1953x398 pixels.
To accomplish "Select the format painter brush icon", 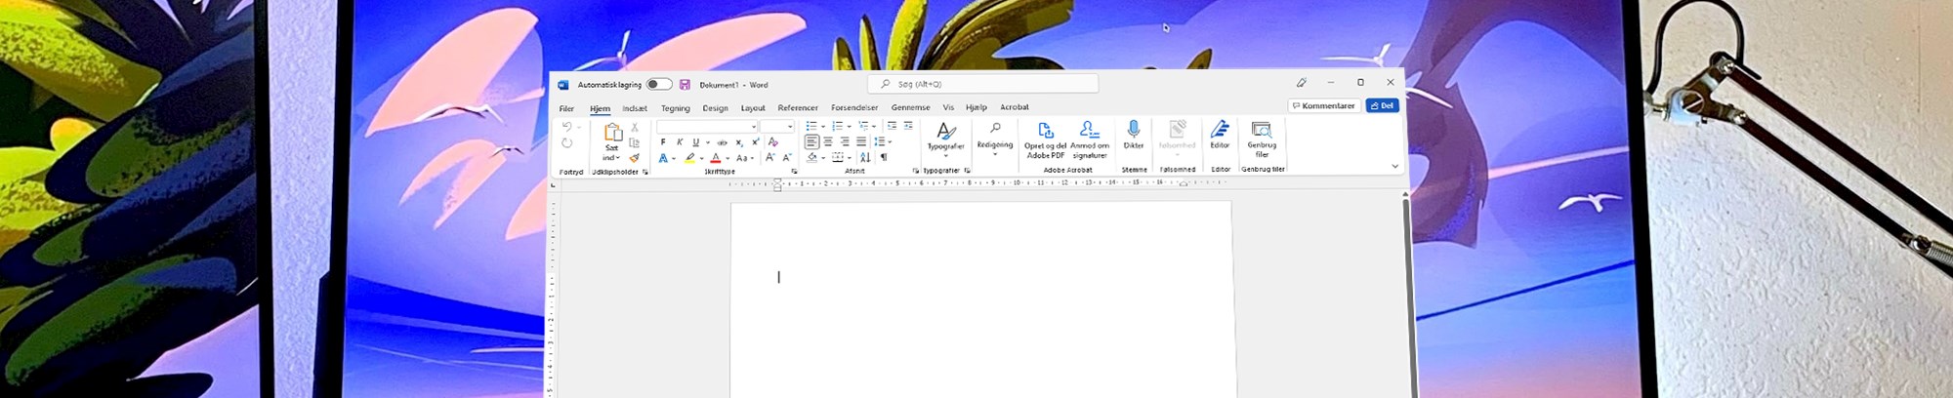I will pyautogui.click(x=635, y=158).
